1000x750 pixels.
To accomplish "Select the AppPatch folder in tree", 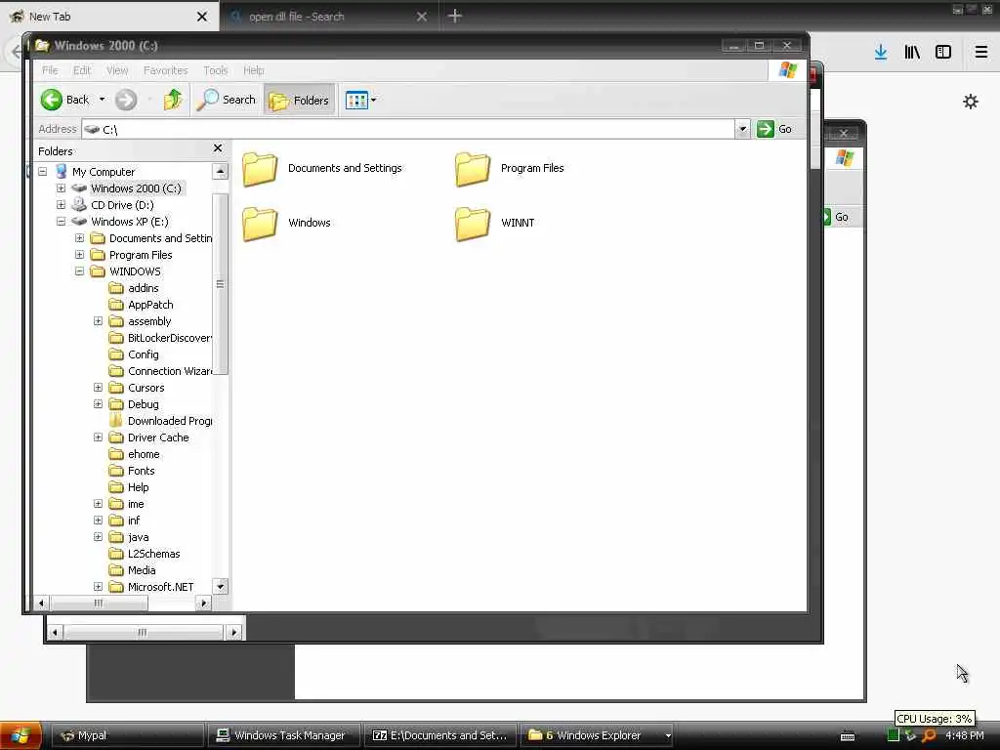I will coord(150,305).
